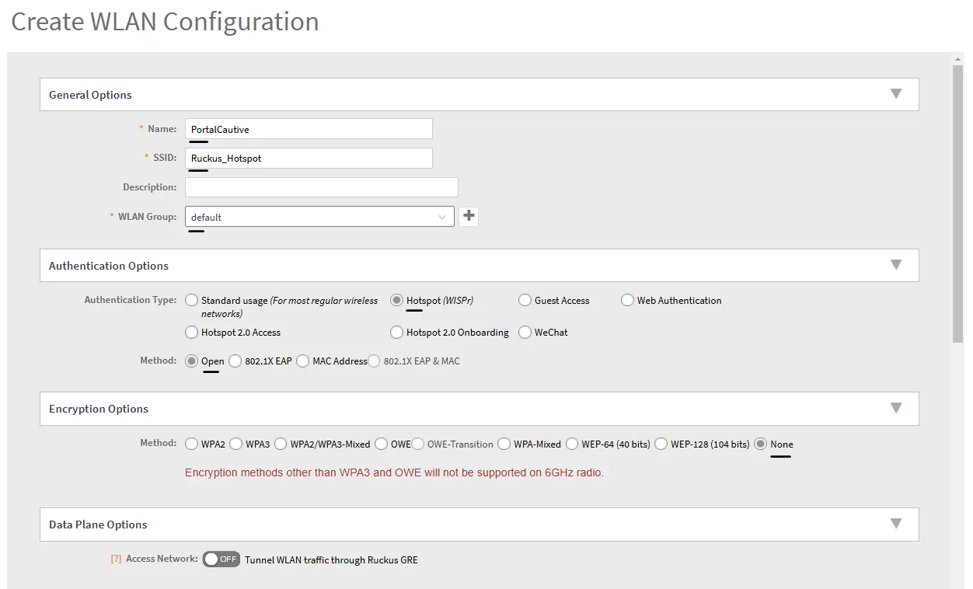Select WPA-Mixed encryption option
Viewport: 973px width, 589px height.
(x=504, y=444)
